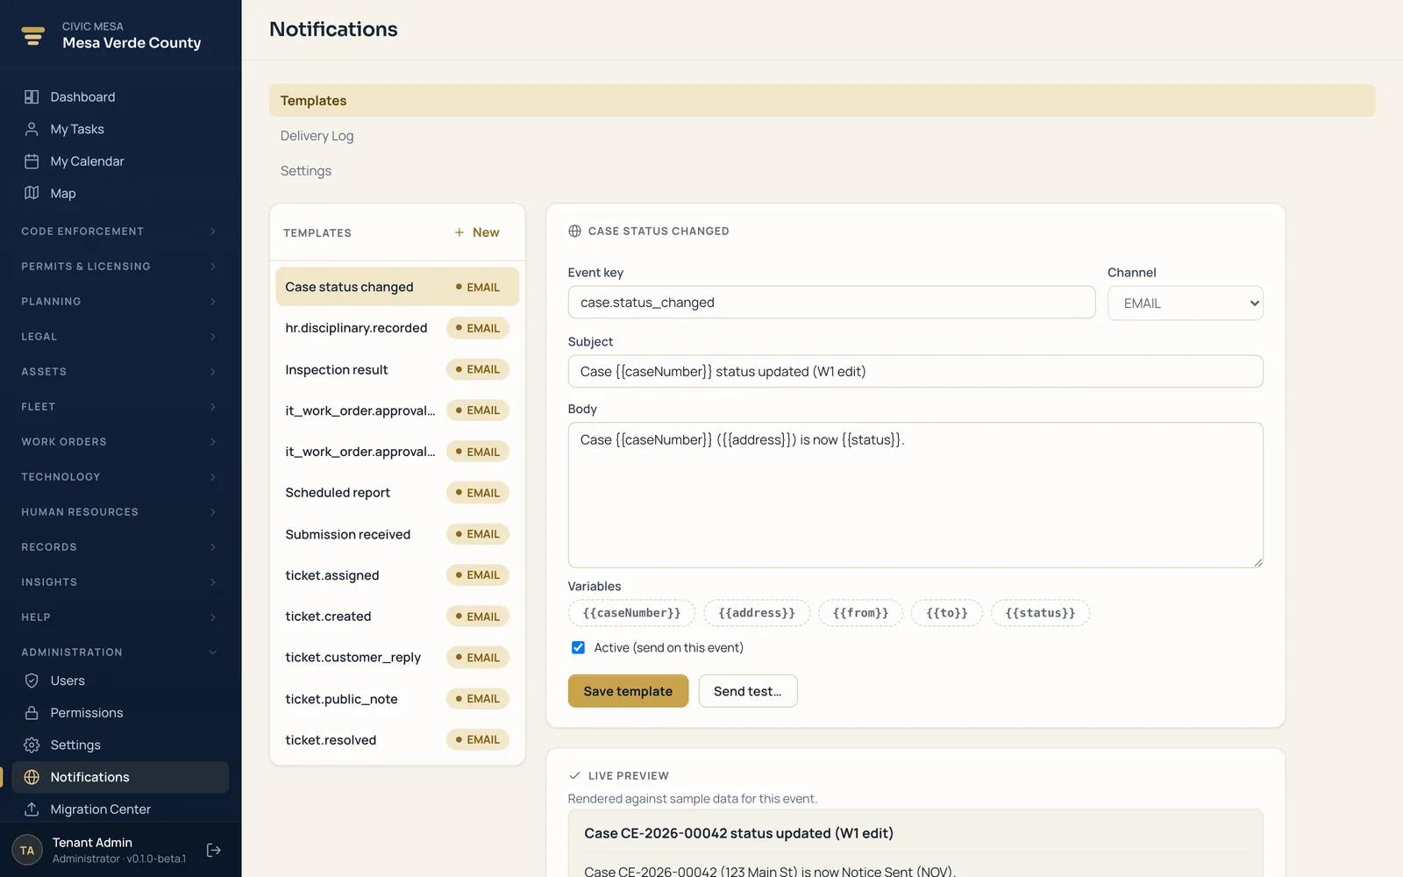Click the Map icon in the sidebar
The width and height of the screenshot is (1403, 877).
point(32,193)
